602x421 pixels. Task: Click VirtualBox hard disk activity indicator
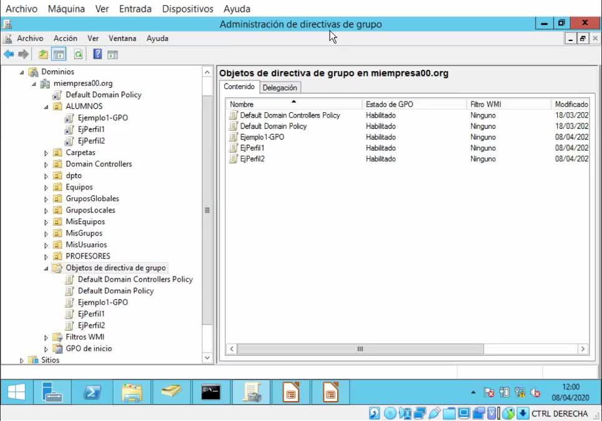(375, 414)
